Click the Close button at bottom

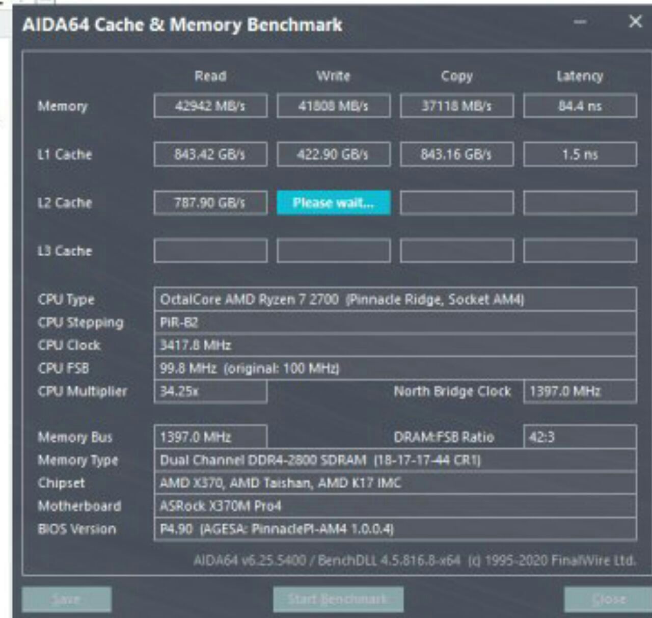(608, 599)
